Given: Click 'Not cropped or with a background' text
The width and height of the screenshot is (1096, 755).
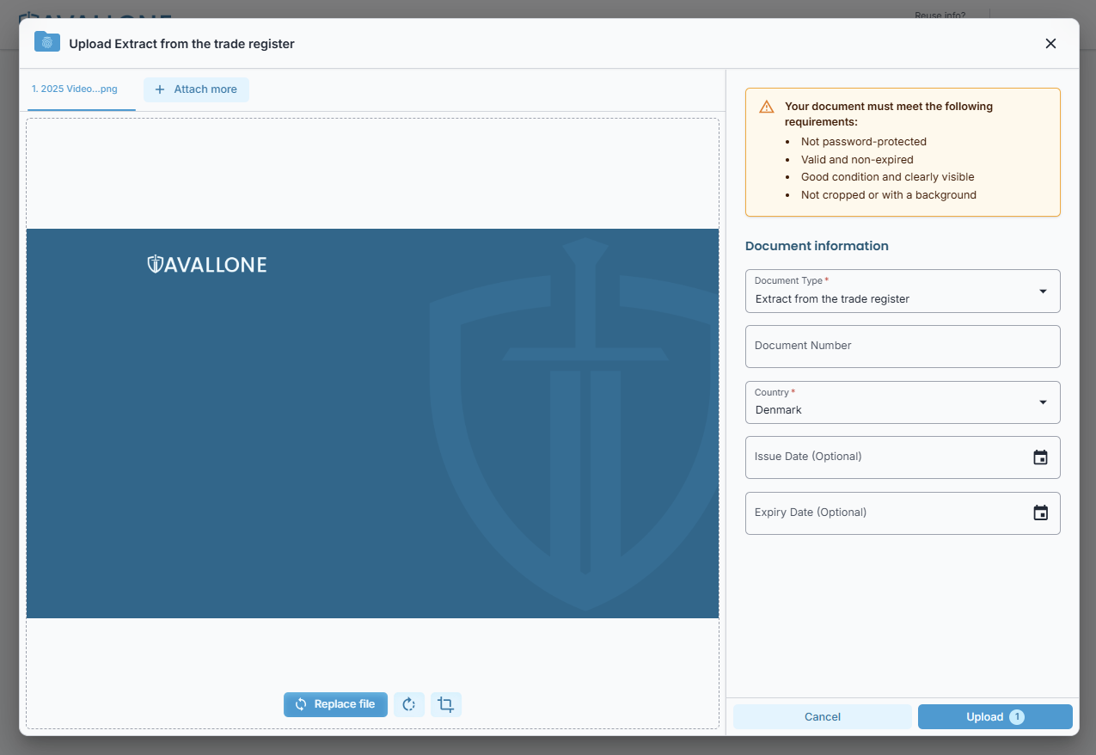Looking at the screenshot, I should tap(889, 195).
